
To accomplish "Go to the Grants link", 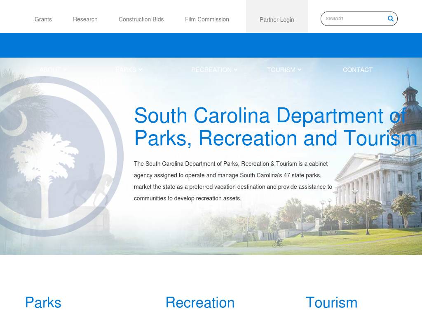I will 43,19.
